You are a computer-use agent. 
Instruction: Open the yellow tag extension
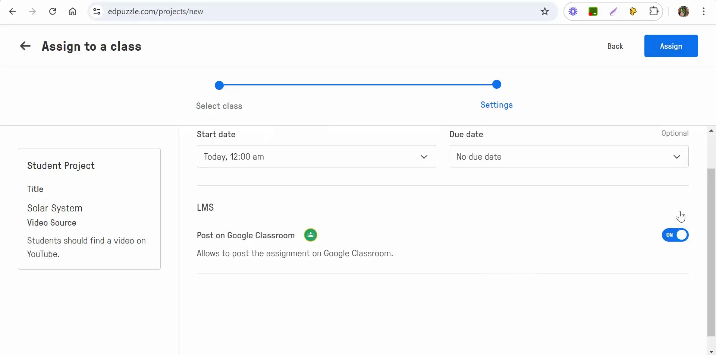tap(633, 12)
